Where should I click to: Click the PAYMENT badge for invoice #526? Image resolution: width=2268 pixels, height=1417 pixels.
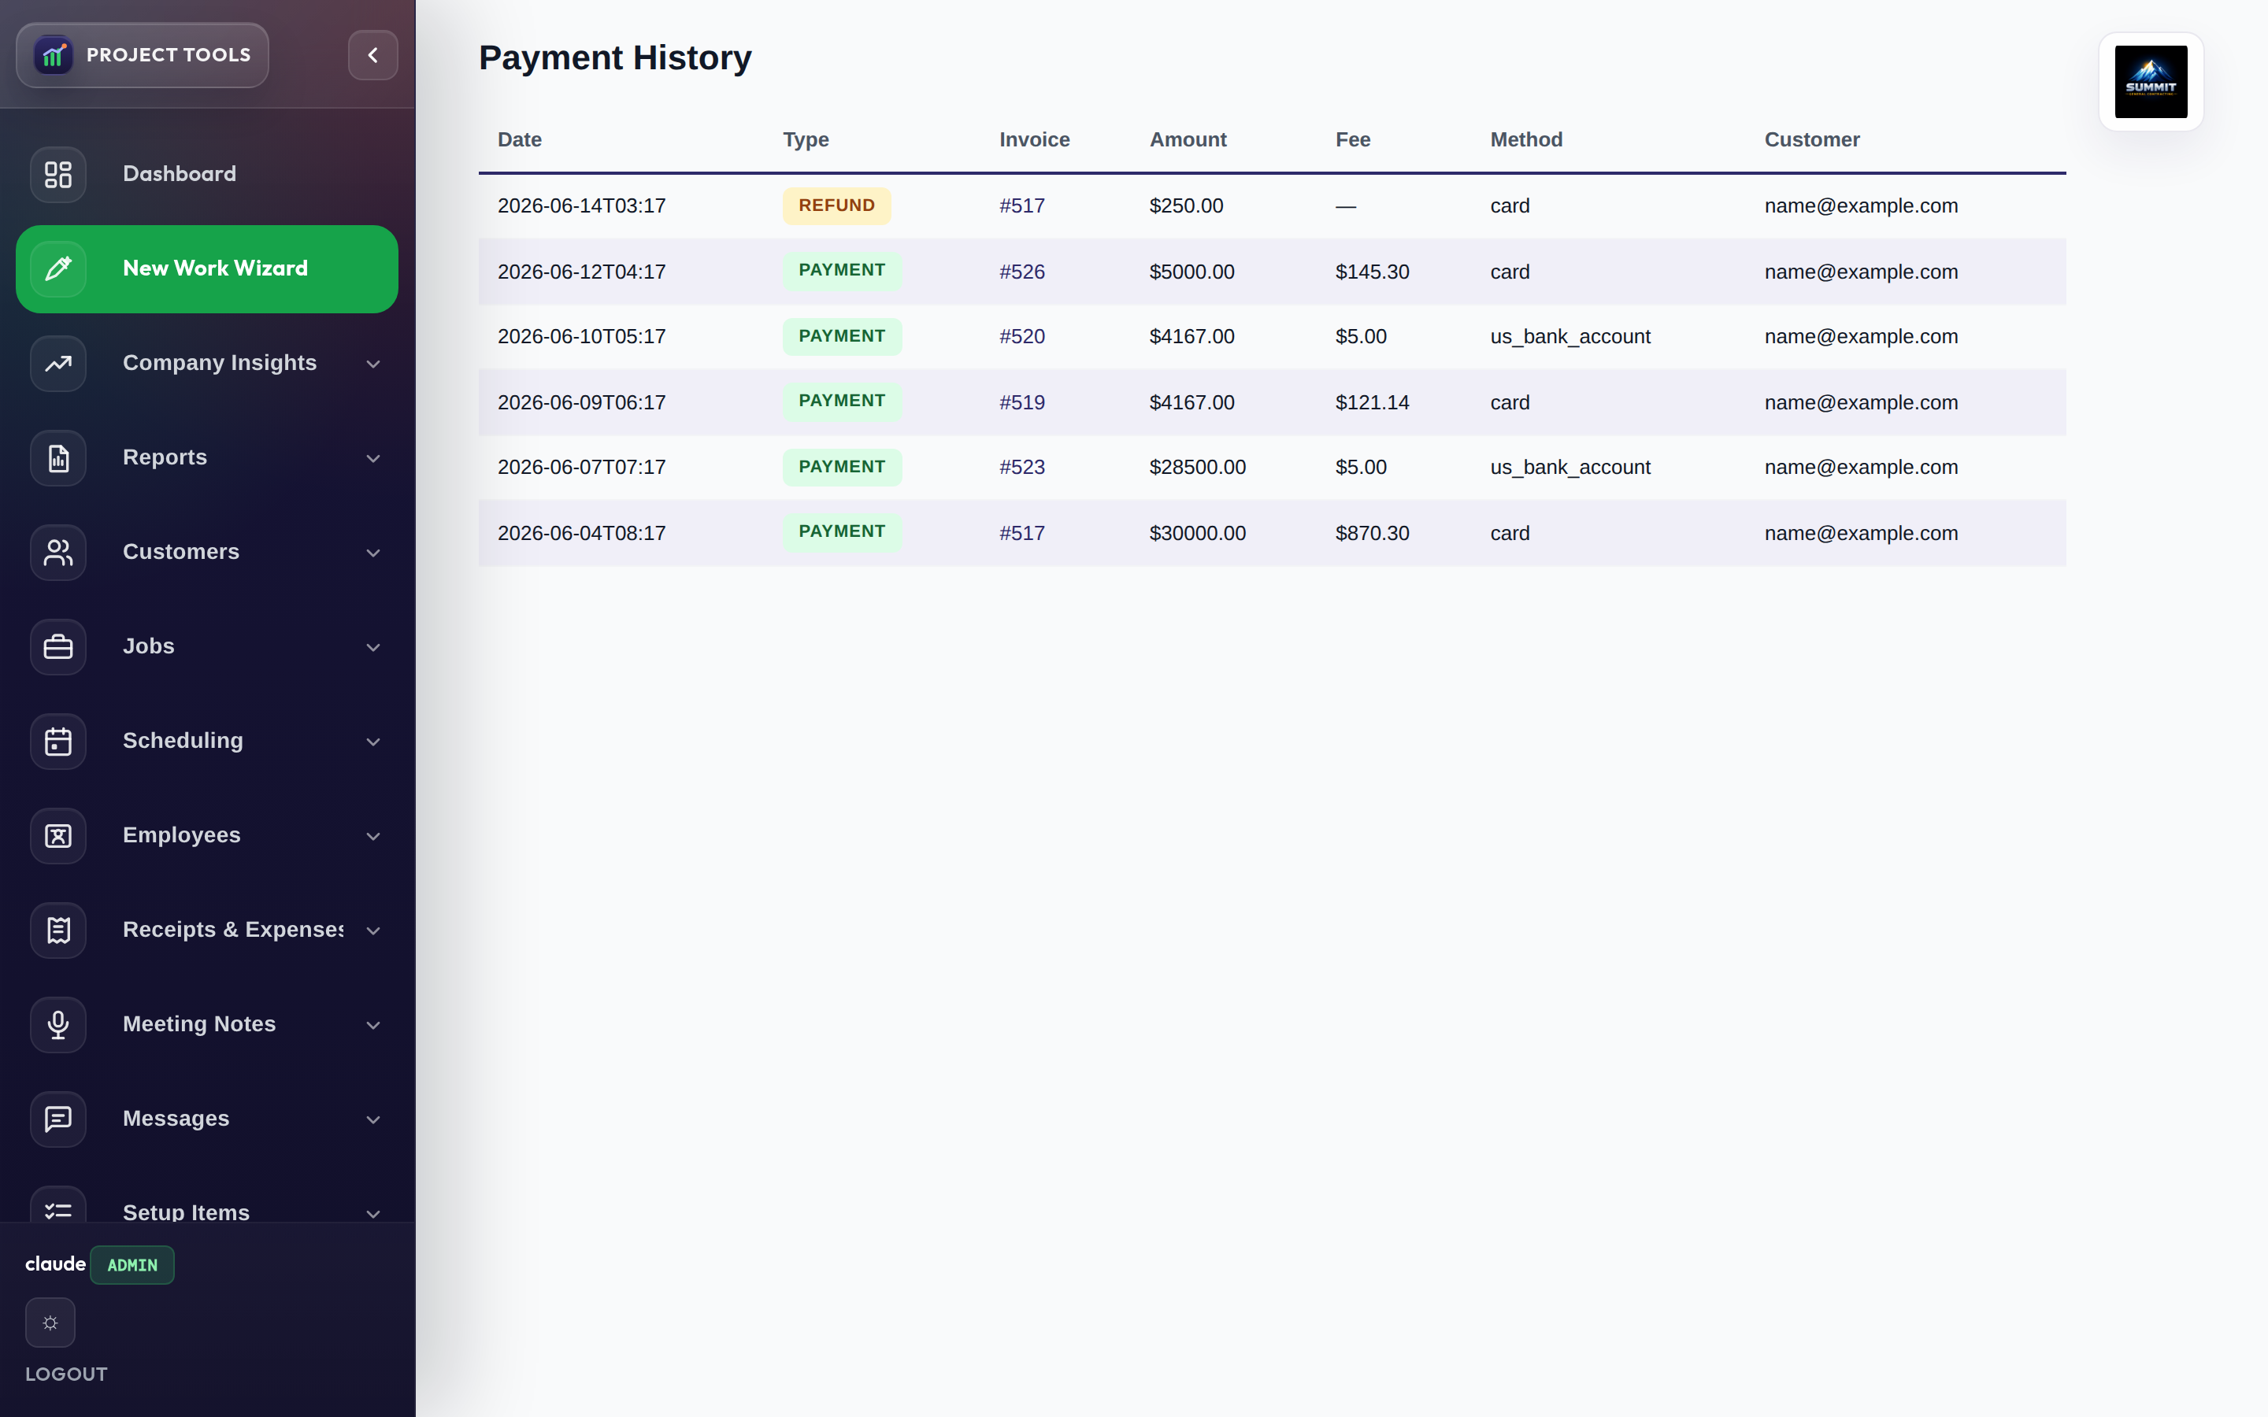click(842, 270)
